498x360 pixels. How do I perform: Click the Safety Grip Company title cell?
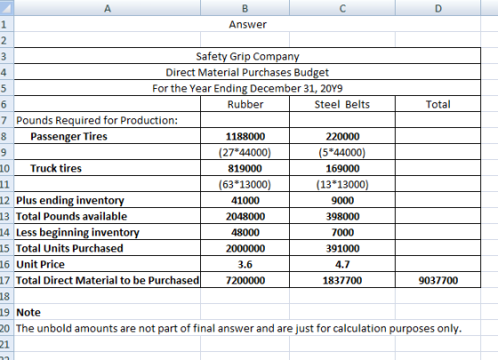[247, 56]
